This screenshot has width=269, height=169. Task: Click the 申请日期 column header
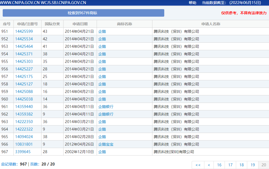(x=80, y=24)
